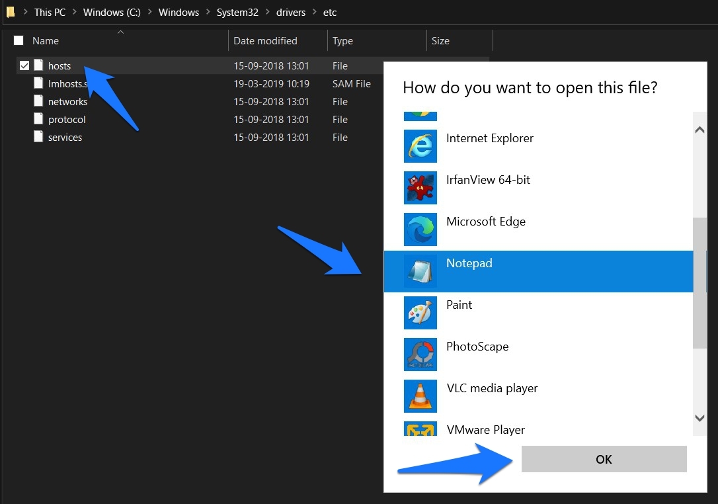
Task: Click the Microsoft Edge label
Action: pos(486,222)
